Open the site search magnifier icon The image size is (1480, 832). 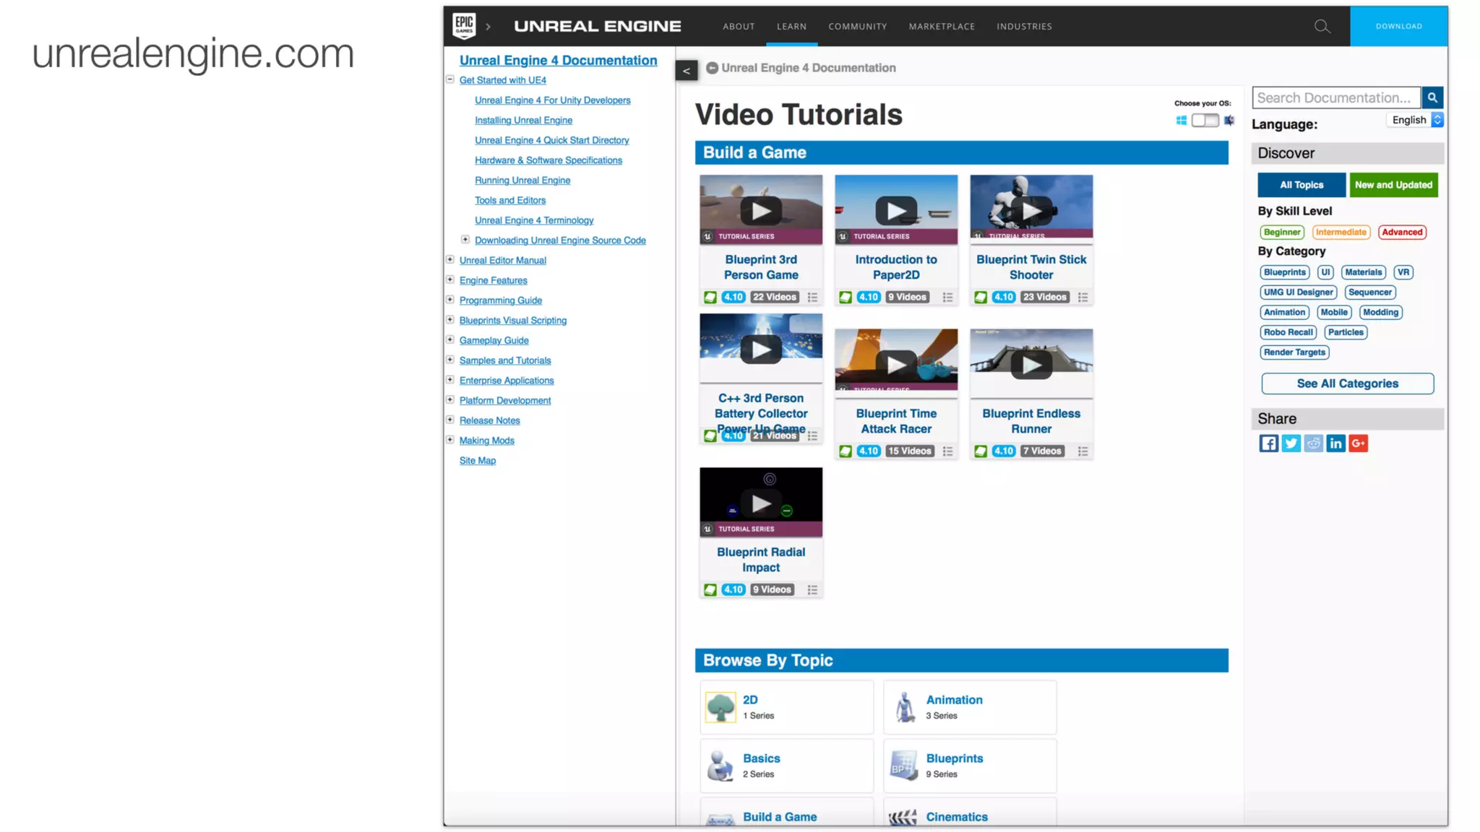[1322, 27]
